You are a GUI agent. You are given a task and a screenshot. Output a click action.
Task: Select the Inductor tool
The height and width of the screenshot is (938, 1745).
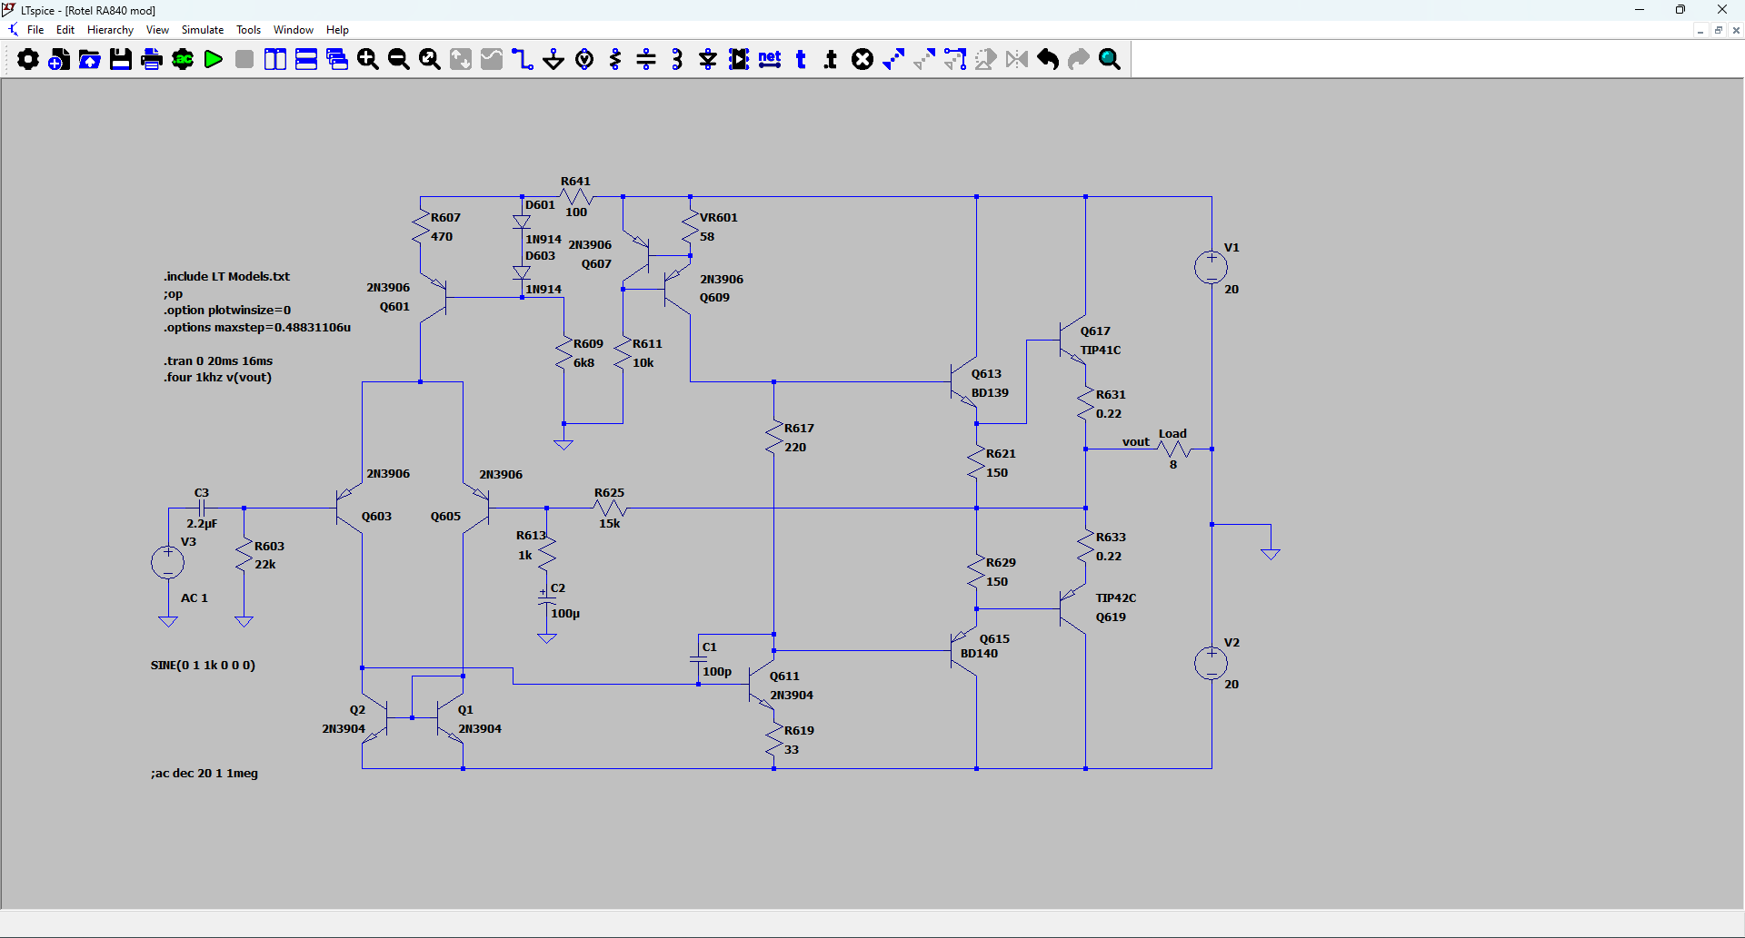point(677,60)
